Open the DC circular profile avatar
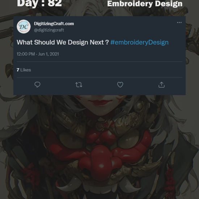 pos(24,27)
